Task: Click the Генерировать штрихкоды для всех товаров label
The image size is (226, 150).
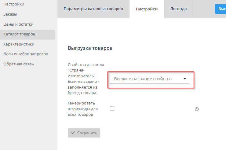Action: pyautogui.click(x=81, y=109)
